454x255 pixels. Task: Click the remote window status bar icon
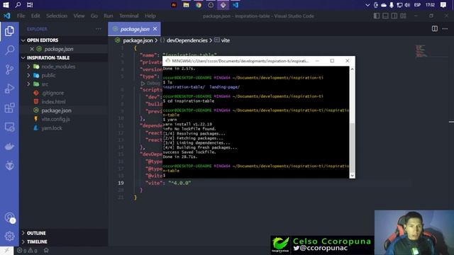click(x=6, y=251)
